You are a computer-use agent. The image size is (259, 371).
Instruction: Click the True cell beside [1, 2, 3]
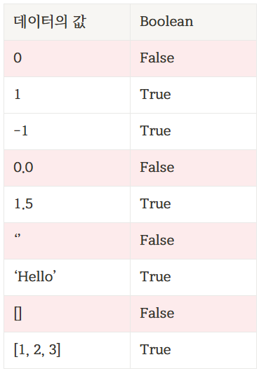point(194,350)
